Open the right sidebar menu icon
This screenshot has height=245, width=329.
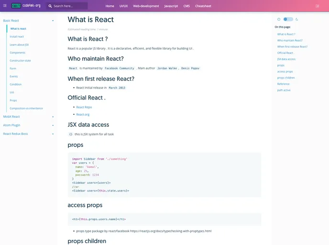[318, 6]
